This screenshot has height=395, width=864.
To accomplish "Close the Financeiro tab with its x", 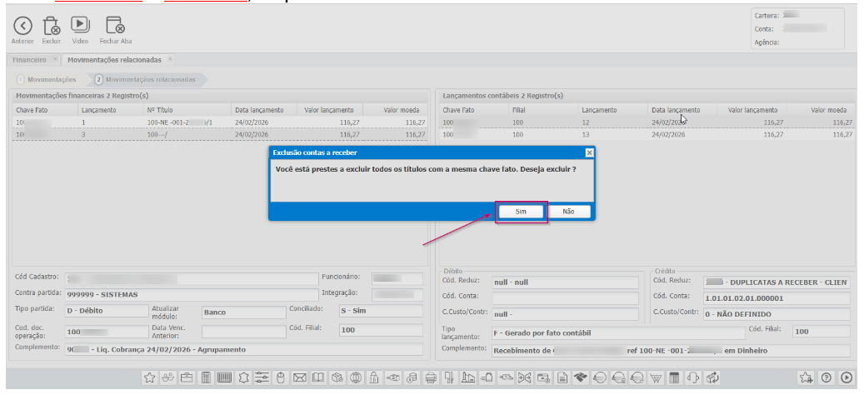I will pos(54,59).
